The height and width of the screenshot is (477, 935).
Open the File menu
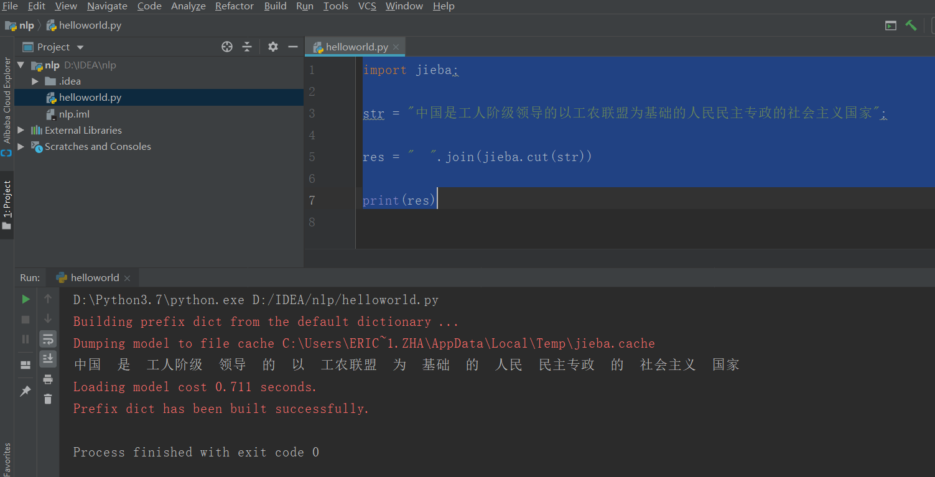pos(10,6)
